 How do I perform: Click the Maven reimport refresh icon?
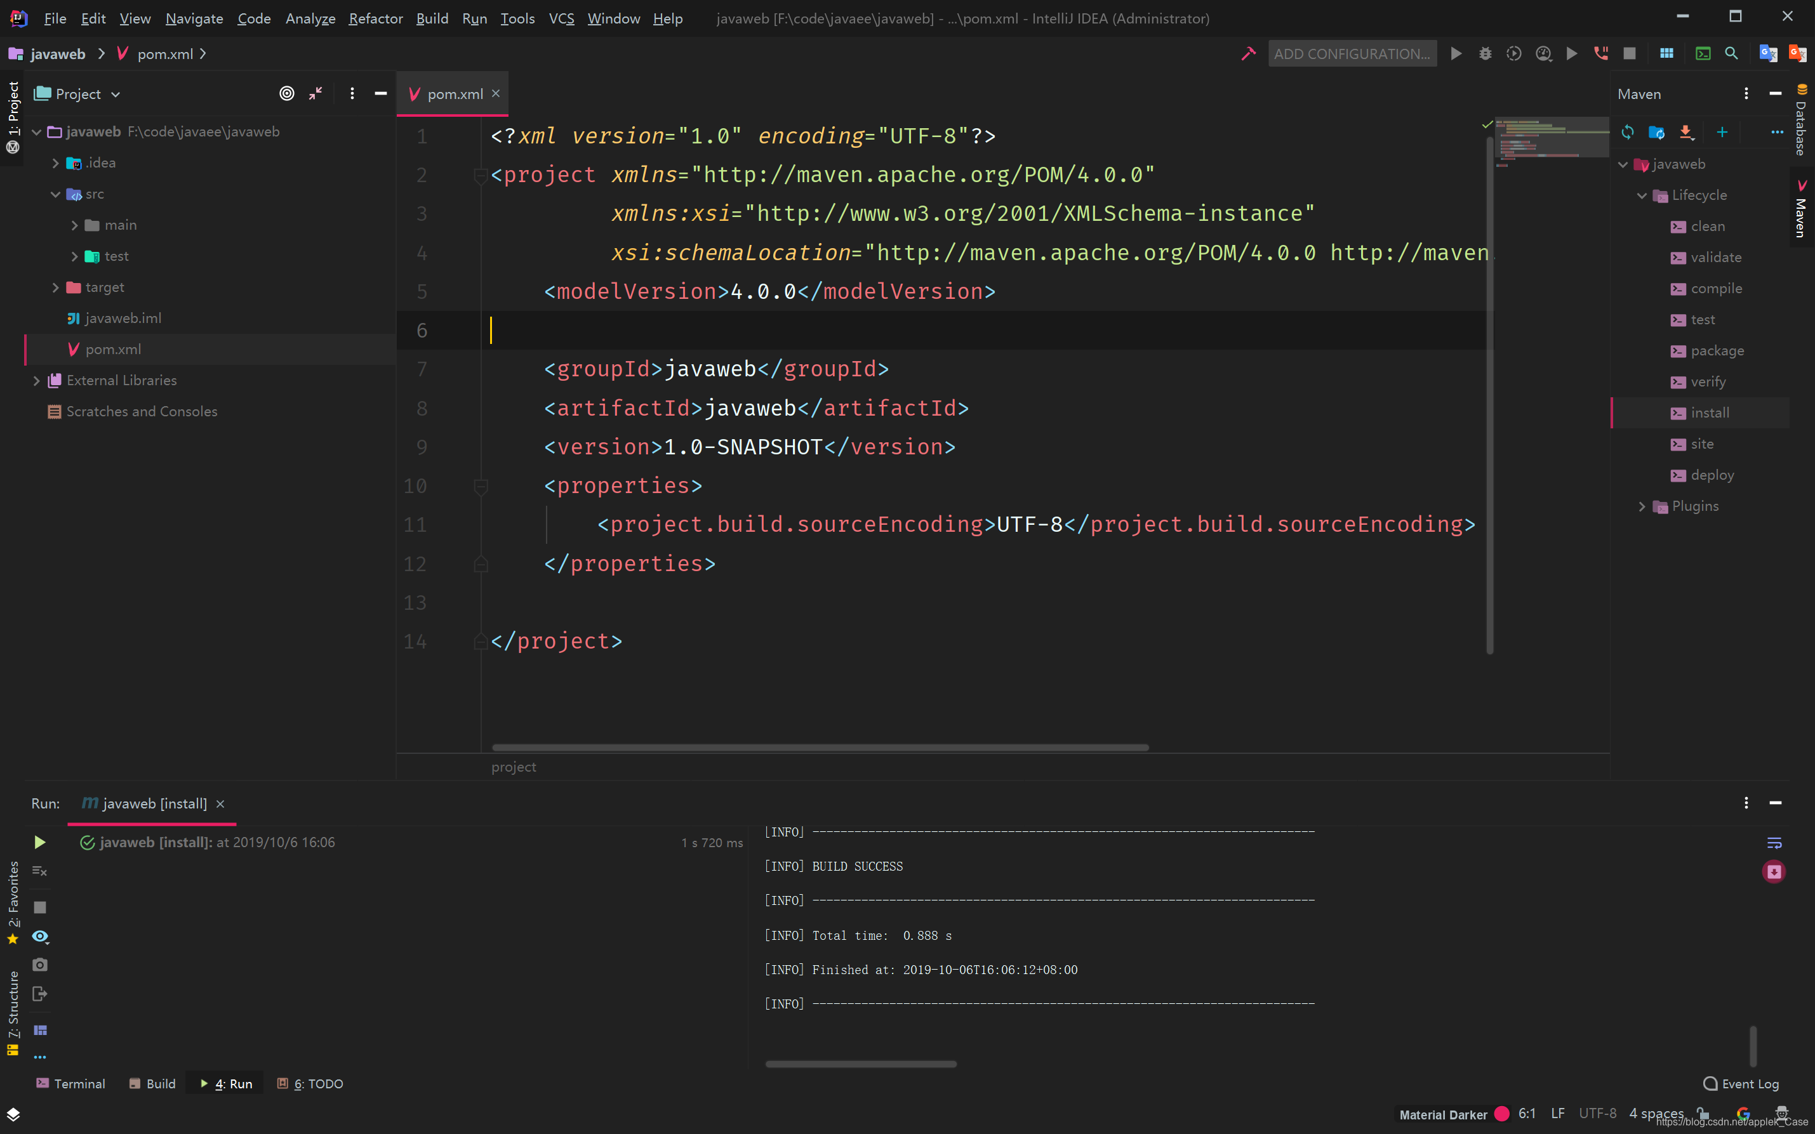coord(1626,132)
